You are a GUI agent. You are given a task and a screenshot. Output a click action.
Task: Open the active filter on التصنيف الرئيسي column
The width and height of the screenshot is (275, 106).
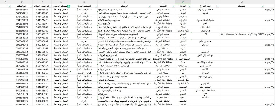(x=69, y=6)
